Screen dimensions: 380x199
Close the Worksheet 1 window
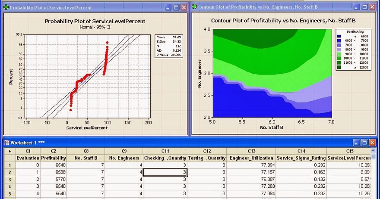(x=372, y=143)
